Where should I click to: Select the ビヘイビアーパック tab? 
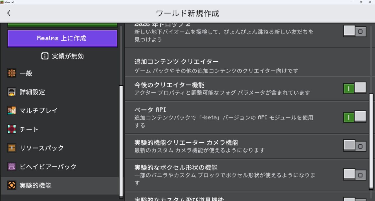pyautogui.click(x=60, y=167)
